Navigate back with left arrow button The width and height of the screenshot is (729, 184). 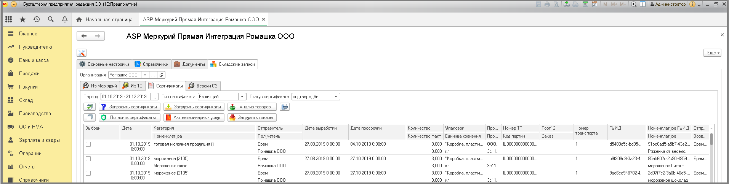click(84, 36)
